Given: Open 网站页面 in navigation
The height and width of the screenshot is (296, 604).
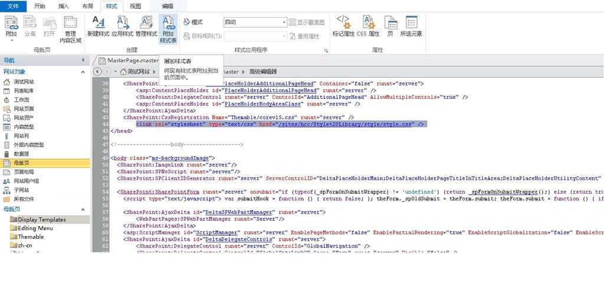Looking at the screenshot, I should tap(24, 109).
